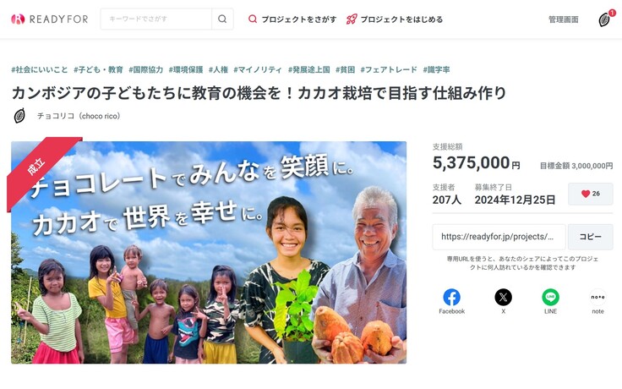Click the project main banner image
This screenshot has width=622, height=389.
pyautogui.click(x=209, y=252)
